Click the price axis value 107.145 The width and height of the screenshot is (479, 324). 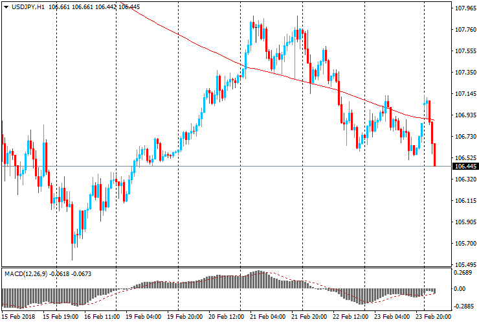(x=465, y=93)
